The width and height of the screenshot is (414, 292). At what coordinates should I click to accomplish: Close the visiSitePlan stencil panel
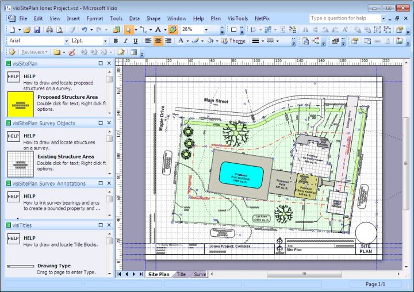point(109,63)
